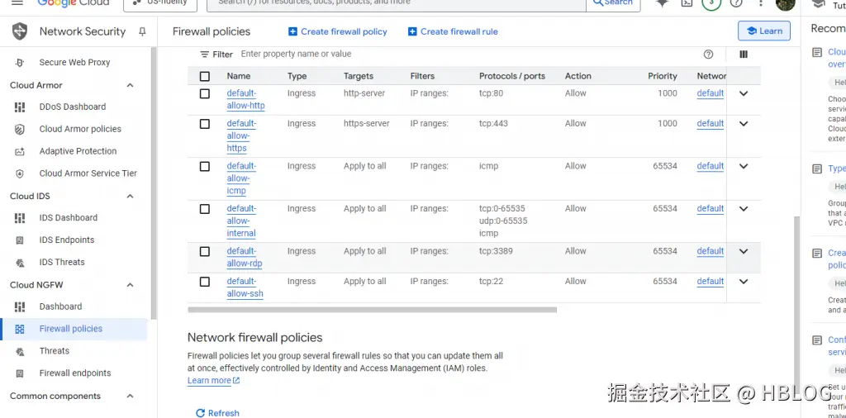Open the default-allow-ssh rule link
Viewport: 846px width, 418px height.
tap(245, 287)
